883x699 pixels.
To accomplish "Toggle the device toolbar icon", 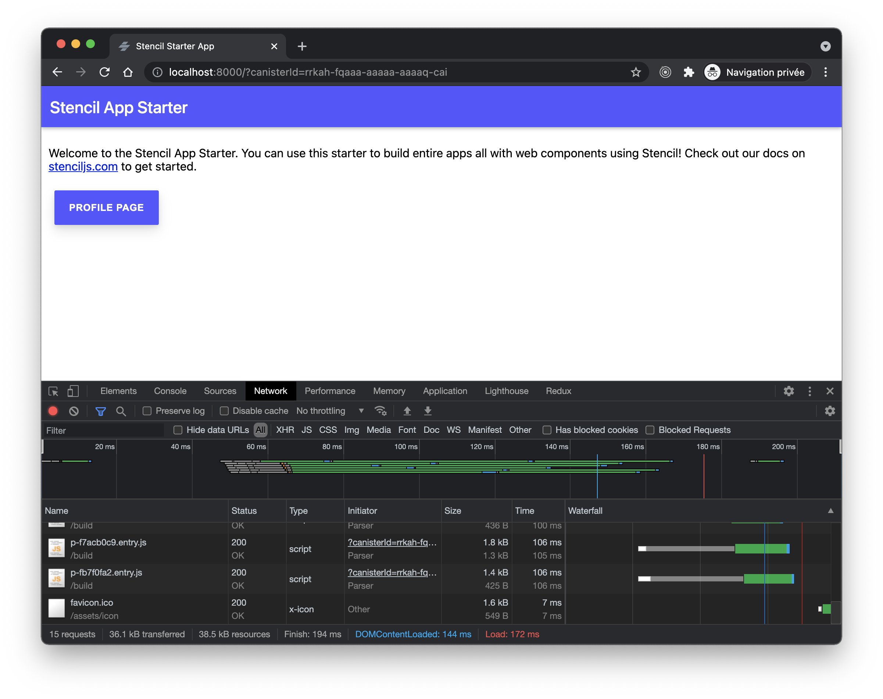I will [73, 391].
